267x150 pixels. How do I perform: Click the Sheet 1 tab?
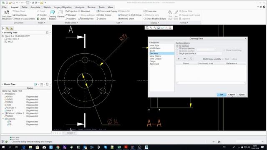click(71, 133)
